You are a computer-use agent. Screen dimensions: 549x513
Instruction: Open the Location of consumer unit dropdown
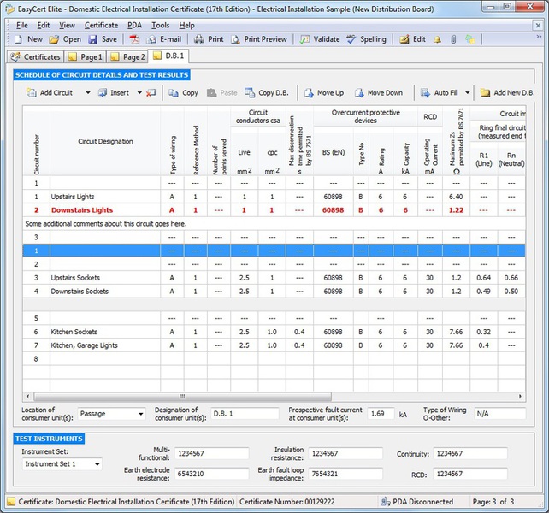tap(139, 414)
